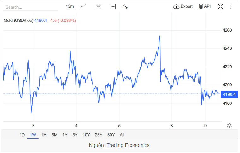
Task: Show the All time range
Action: (122, 135)
